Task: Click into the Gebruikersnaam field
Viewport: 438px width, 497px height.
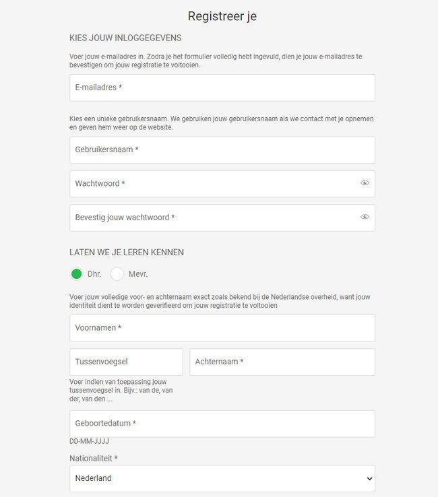Action: tap(222, 150)
